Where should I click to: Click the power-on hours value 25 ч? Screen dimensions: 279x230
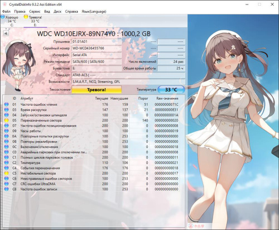click(171, 69)
